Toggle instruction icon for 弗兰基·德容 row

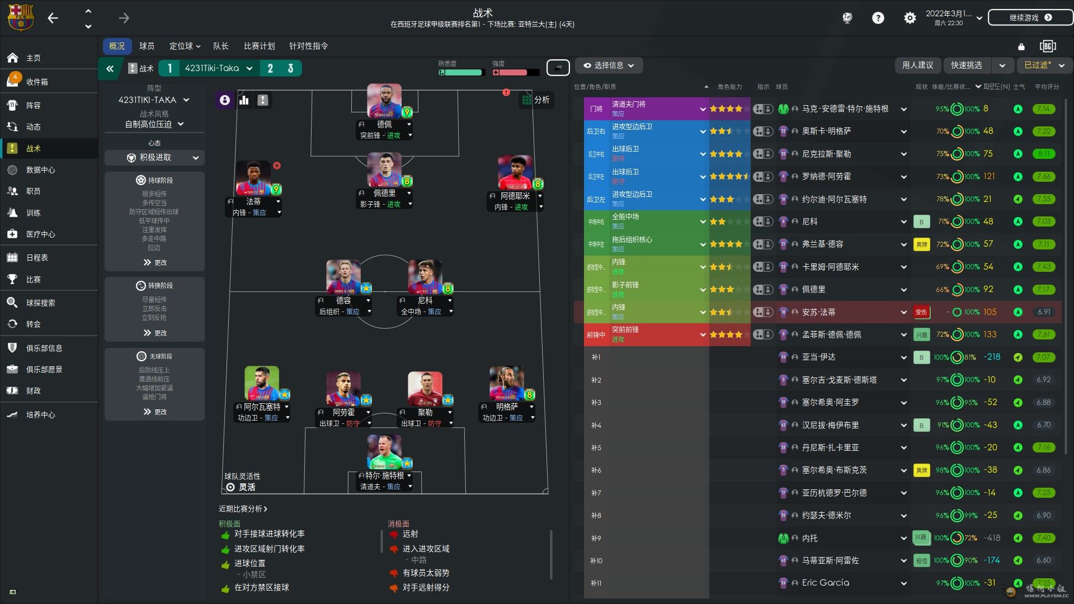762,244
